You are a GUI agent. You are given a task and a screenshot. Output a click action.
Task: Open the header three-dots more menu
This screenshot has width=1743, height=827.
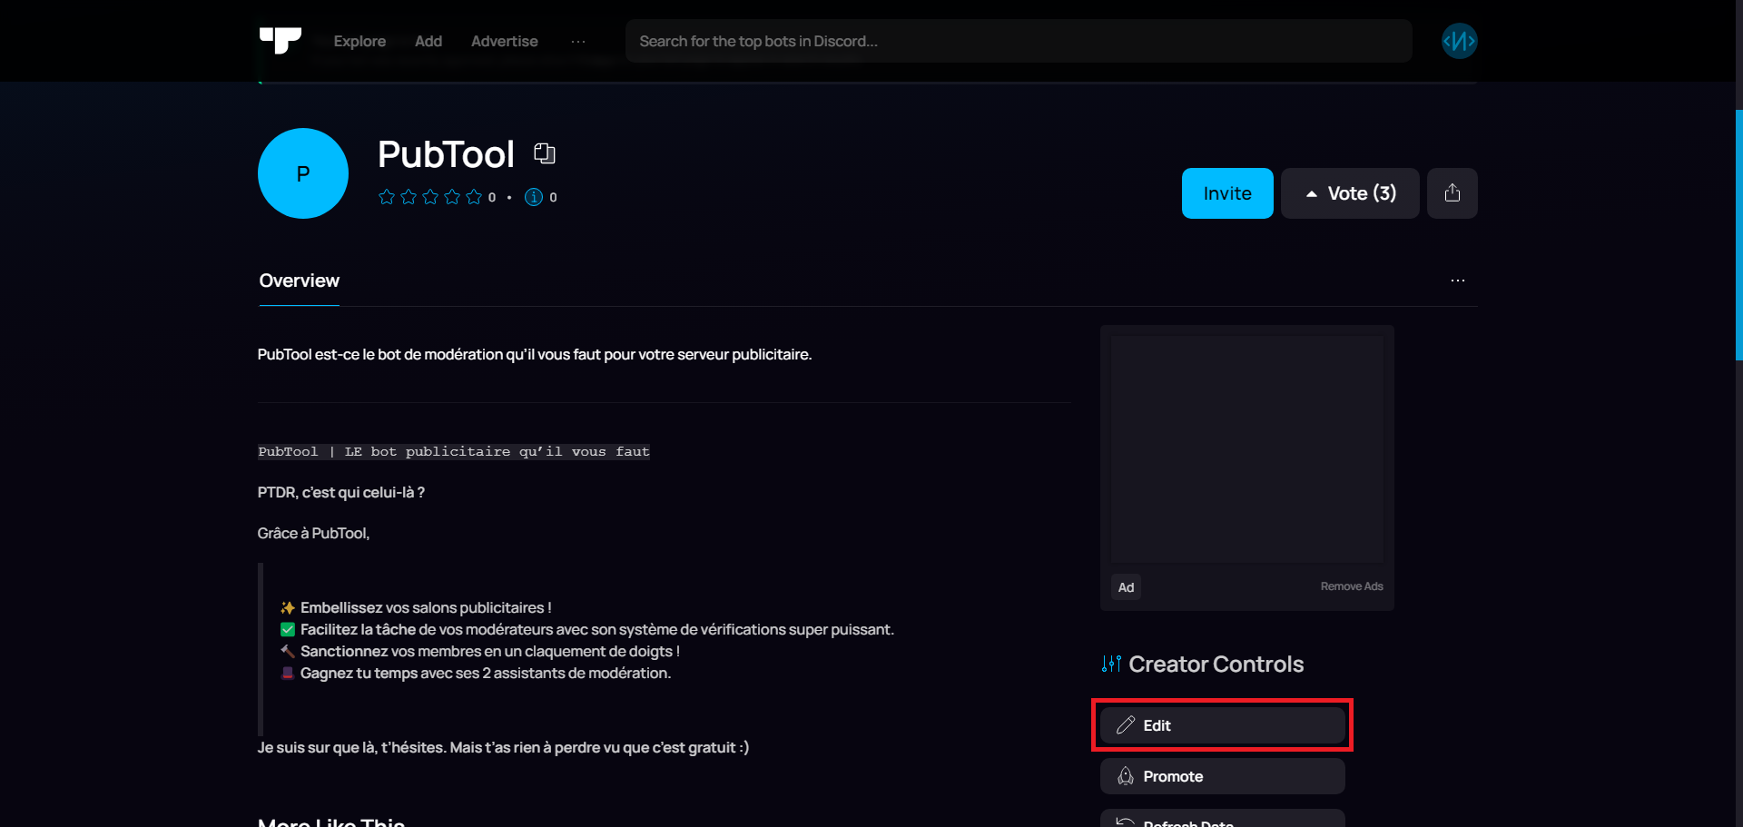(578, 42)
